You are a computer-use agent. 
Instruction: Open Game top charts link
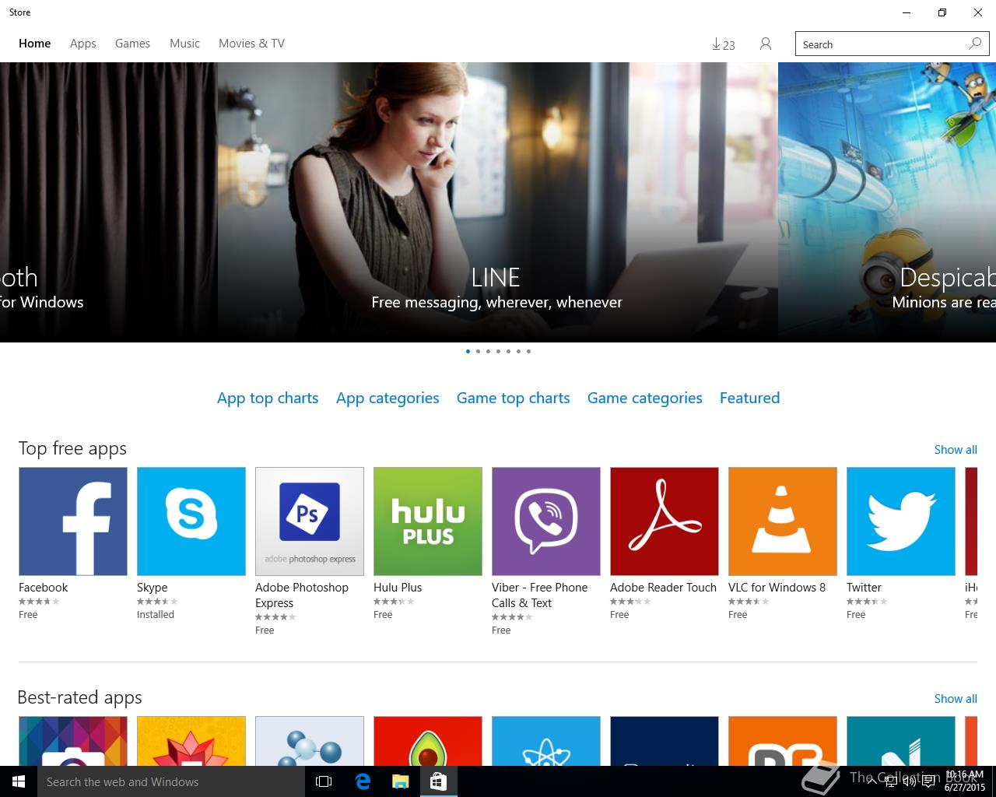click(x=514, y=398)
